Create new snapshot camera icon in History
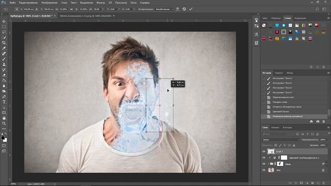Viewport: 331px width, 186px height. (318, 121)
